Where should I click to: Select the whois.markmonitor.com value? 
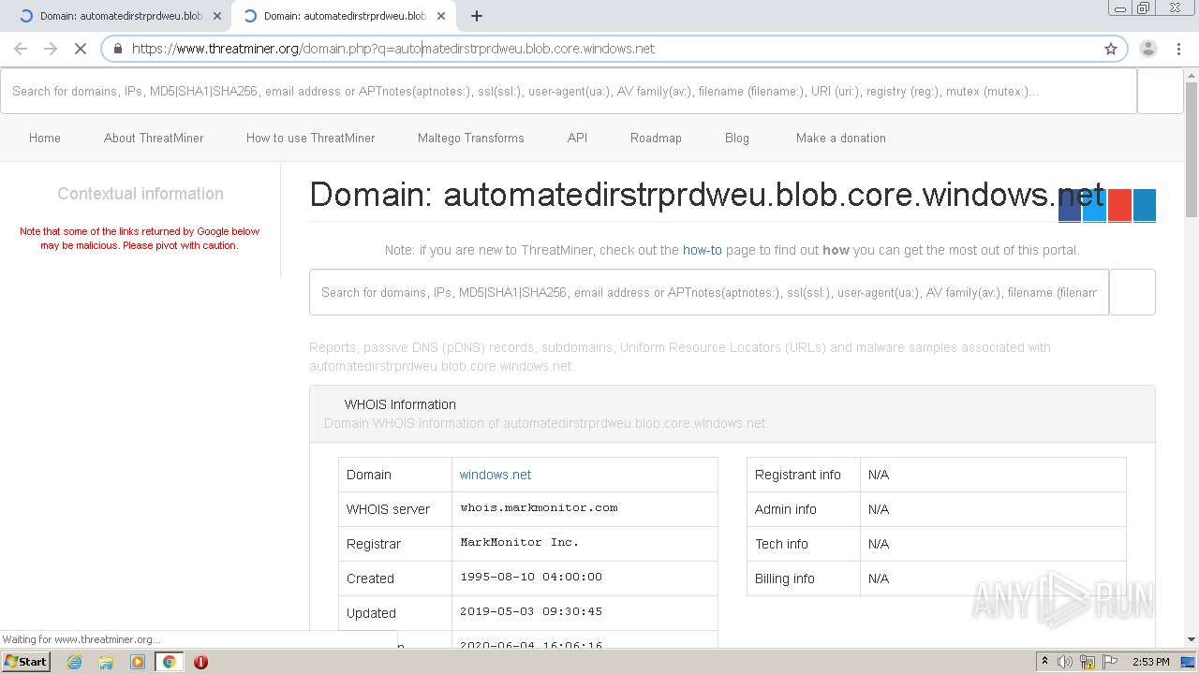539,507
